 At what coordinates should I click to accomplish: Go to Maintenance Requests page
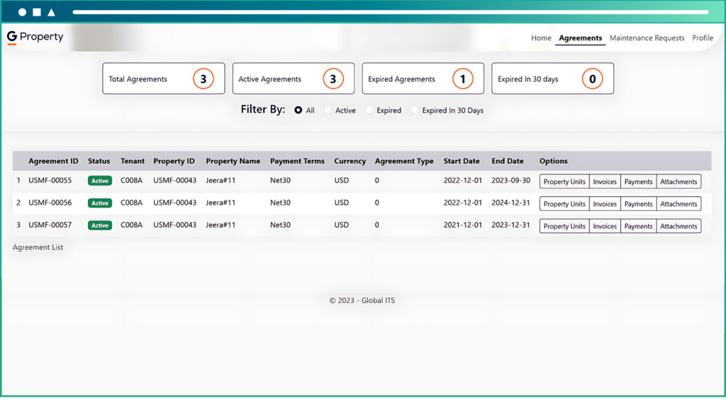coord(647,38)
